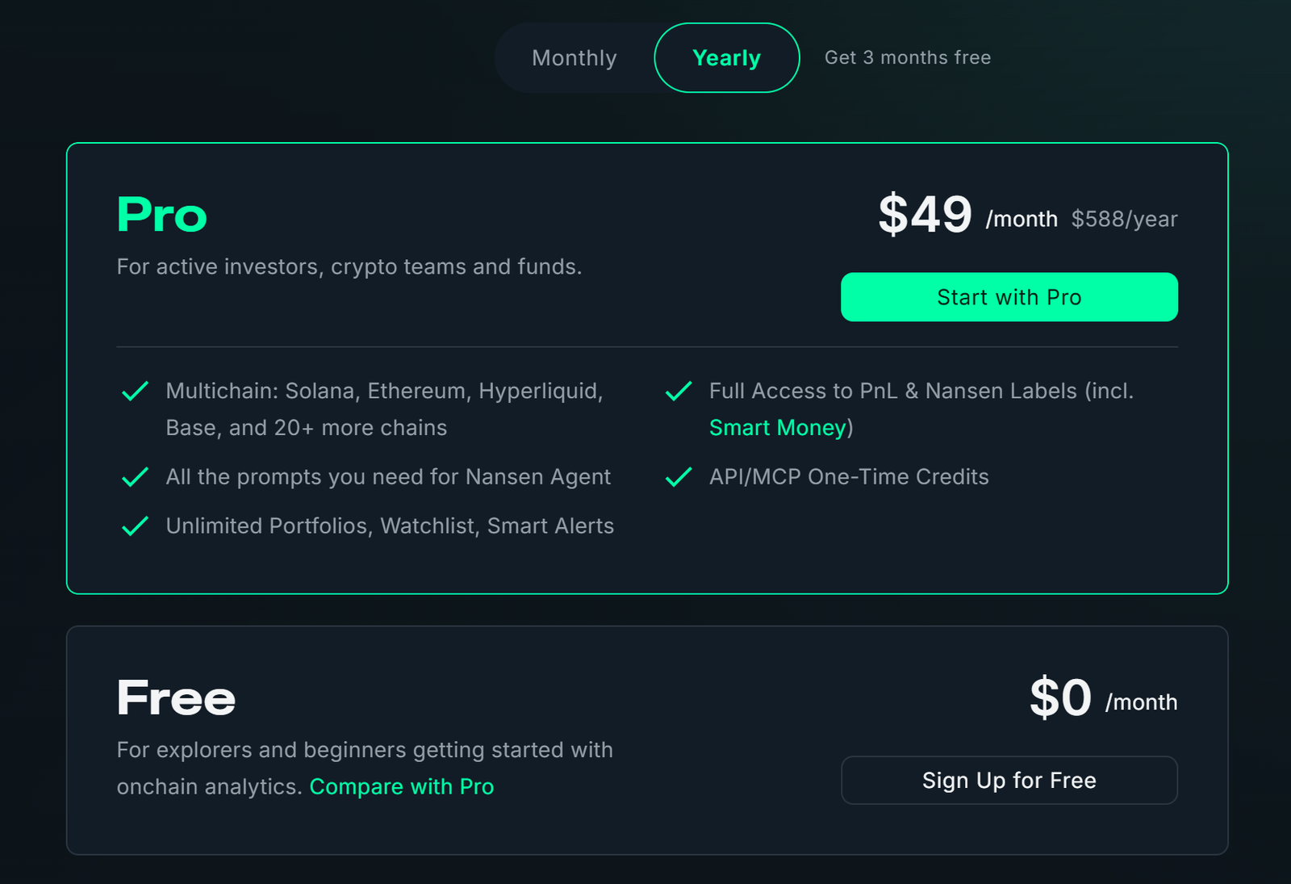Click the $49 per month price
Image resolution: width=1291 pixels, height=884 pixels.
(925, 215)
